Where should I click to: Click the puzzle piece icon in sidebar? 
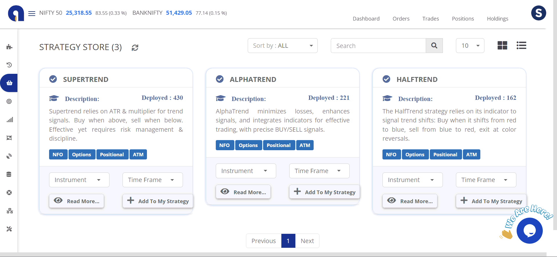pyautogui.click(x=9, y=47)
